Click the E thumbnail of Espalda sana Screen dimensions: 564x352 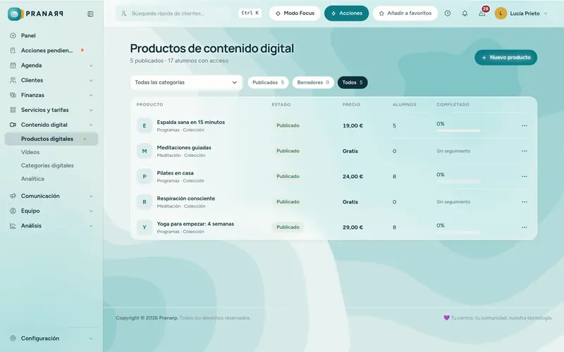tap(145, 126)
